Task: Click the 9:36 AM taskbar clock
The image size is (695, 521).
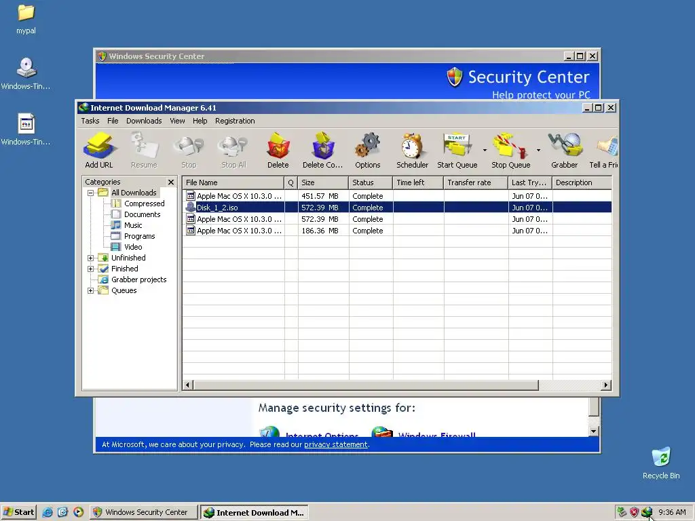Action: pos(672,512)
